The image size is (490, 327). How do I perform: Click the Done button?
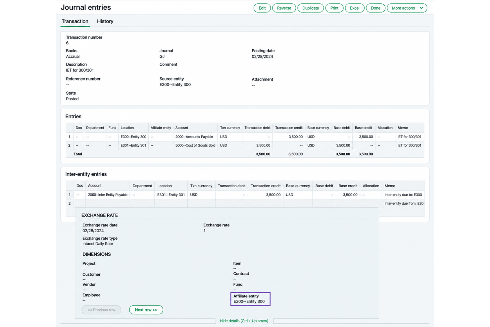[x=375, y=8]
